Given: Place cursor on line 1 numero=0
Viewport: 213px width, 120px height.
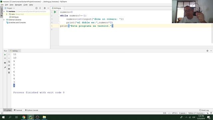Looking at the screenshot, I should [x=67, y=12].
